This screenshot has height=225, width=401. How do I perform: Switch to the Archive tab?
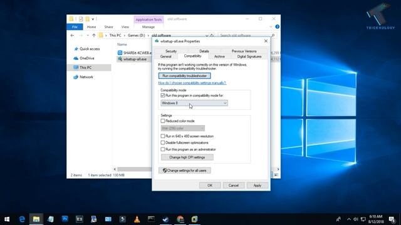pyautogui.click(x=219, y=57)
